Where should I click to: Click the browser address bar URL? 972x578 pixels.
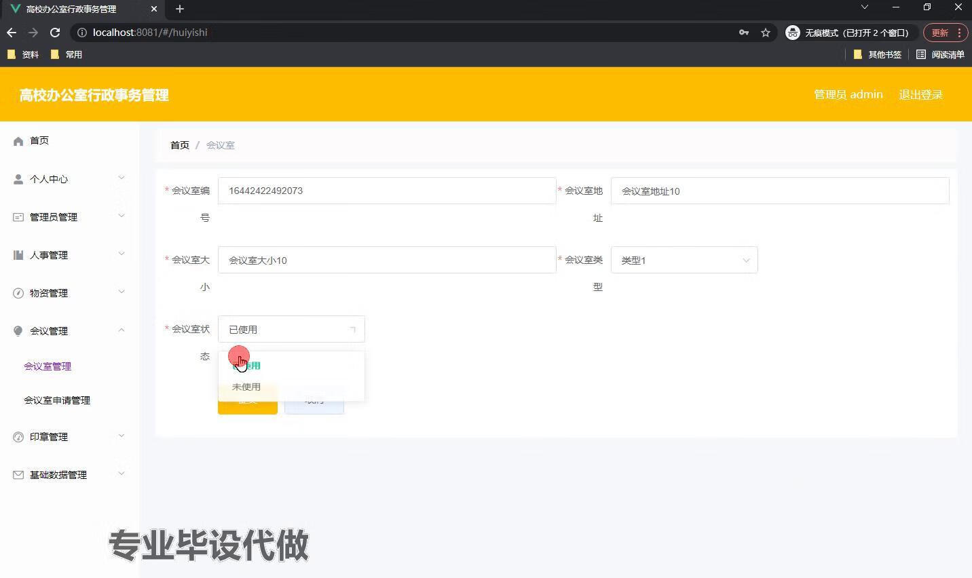[x=150, y=33]
